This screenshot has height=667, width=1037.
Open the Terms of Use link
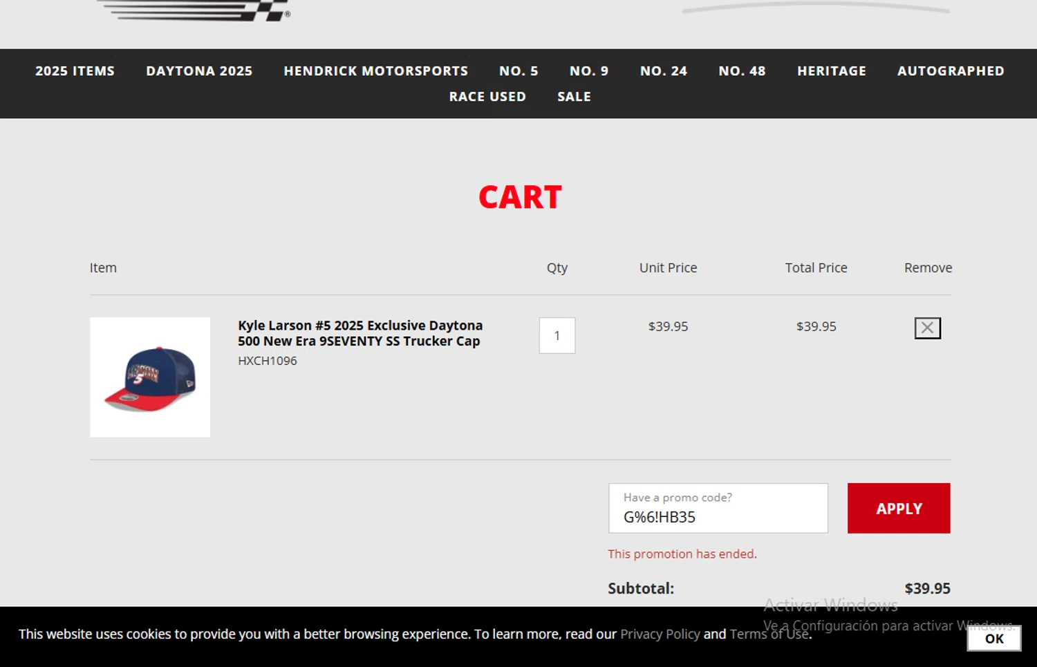pyautogui.click(x=769, y=634)
